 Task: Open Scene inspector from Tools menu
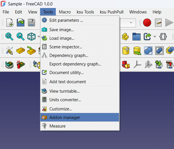pyautogui.click(x=80, y=47)
